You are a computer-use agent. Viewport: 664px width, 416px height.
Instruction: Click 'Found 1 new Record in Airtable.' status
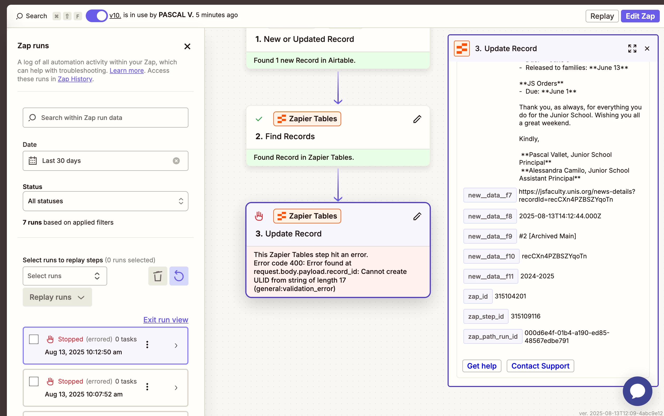pyautogui.click(x=304, y=60)
